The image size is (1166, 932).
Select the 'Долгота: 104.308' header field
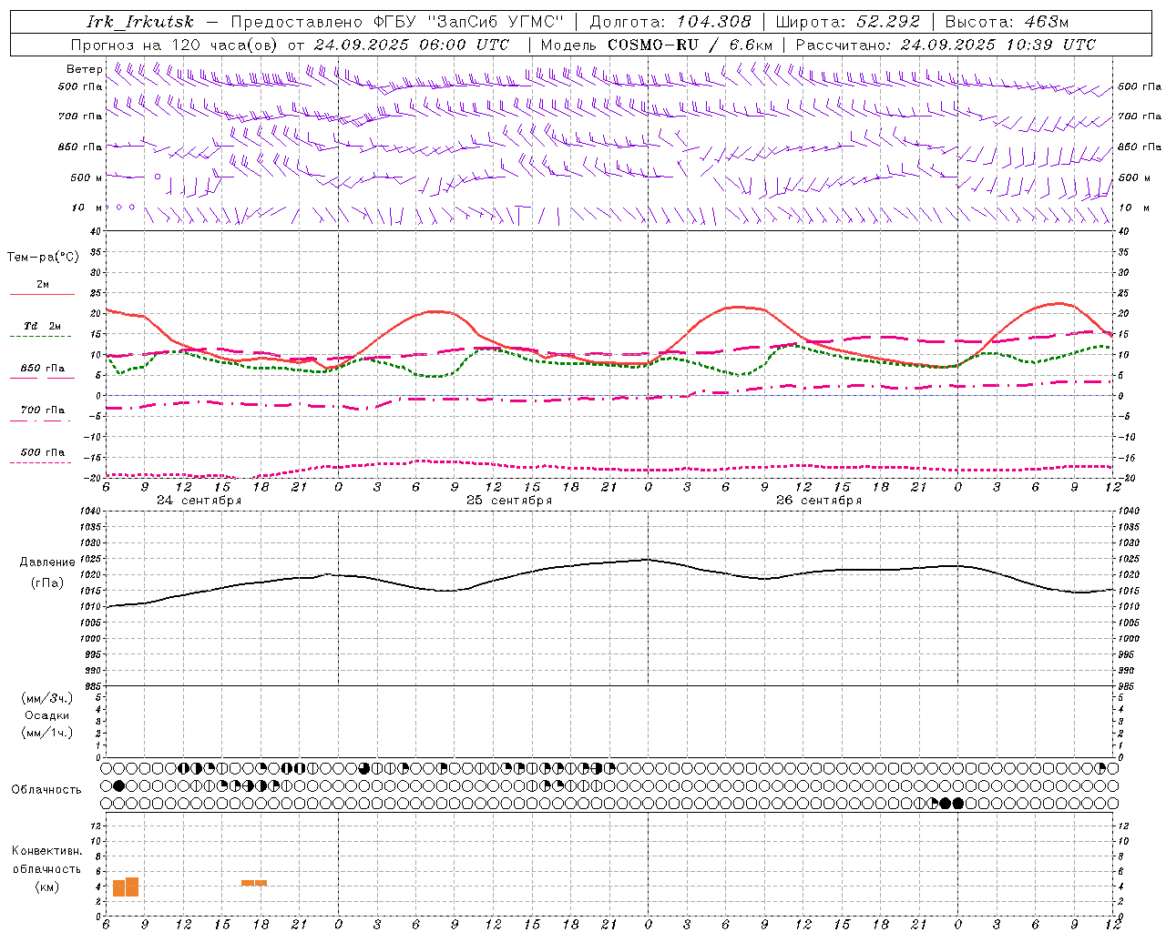click(670, 22)
